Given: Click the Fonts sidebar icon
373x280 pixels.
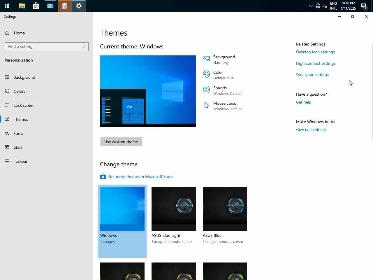Looking at the screenshot, I should coord(7,133).
